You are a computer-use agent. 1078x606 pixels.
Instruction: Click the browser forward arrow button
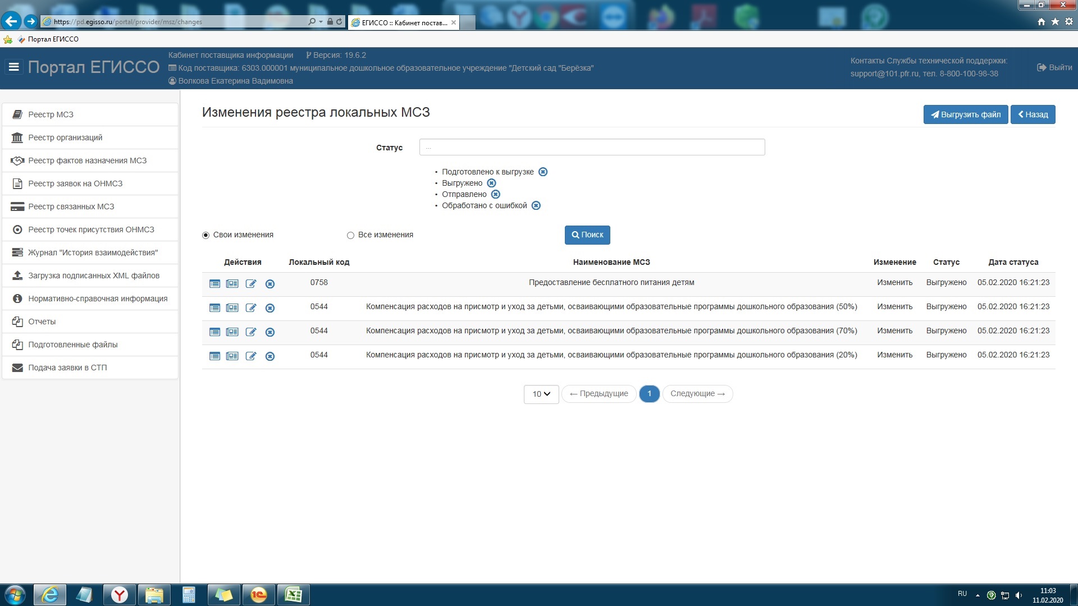(x=31, y=21)
